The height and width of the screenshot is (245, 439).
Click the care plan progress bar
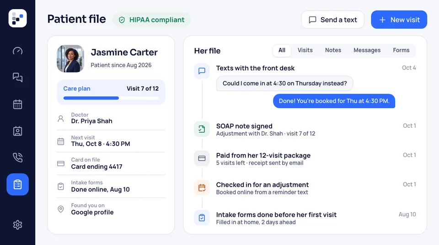tap(111, 98)
